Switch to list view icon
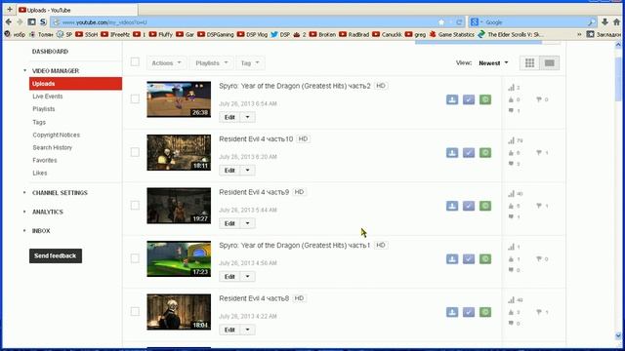 click(x=549, y=62)
